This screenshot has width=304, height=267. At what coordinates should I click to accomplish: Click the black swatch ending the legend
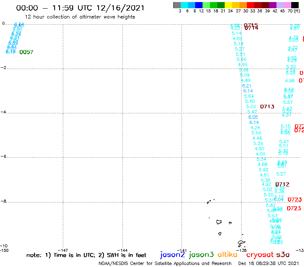coord(295,5)
